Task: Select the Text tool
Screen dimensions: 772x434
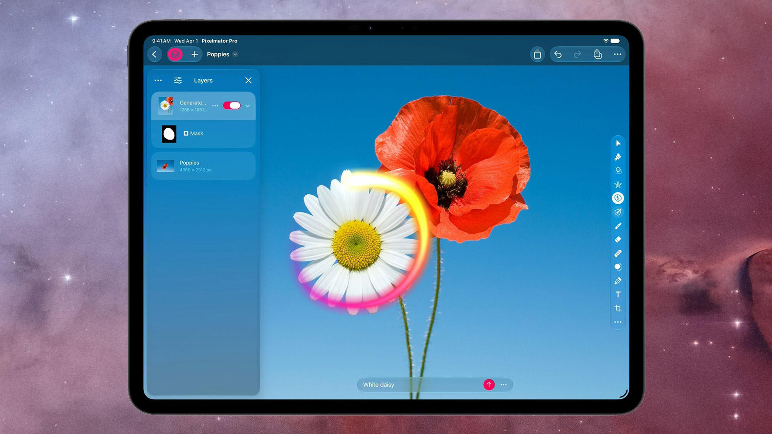Action: tap(618, 295)
